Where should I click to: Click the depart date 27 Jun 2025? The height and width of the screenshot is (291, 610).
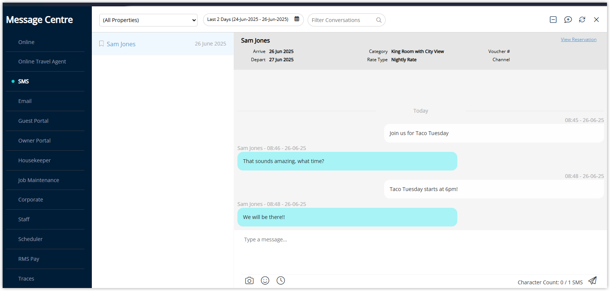click(281, 60)
